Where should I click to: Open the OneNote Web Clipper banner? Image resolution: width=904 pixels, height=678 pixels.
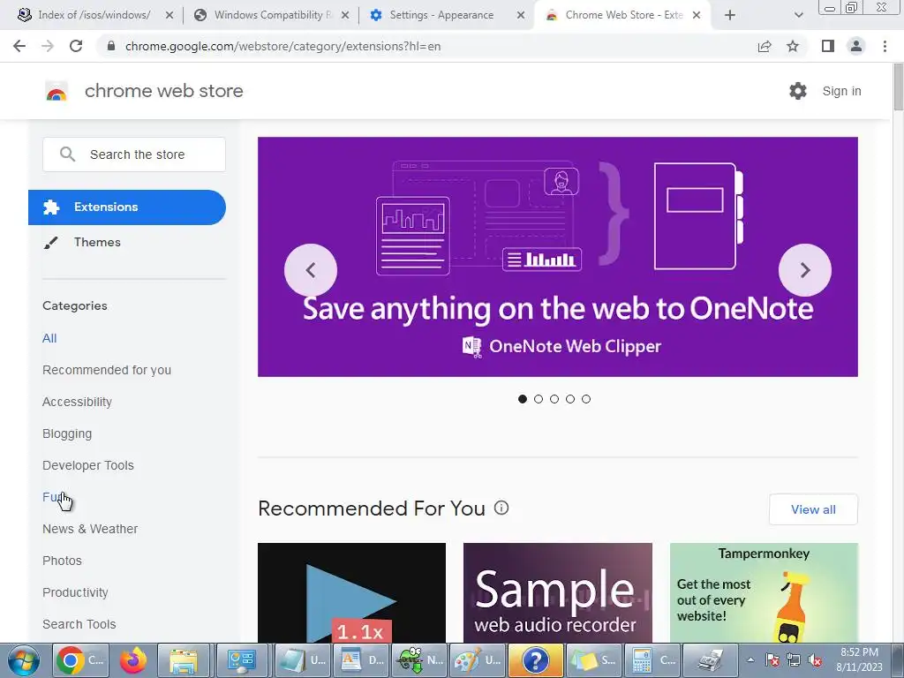(x=558, y=257)
